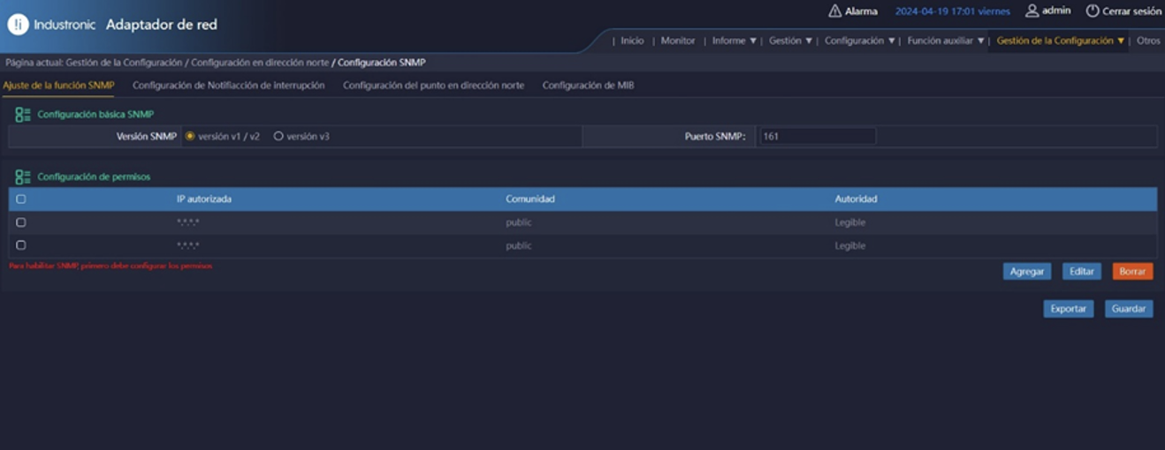Expand the Informe dropdown menu
Viewport: 1165px width, 450px height.
(734, 41)
